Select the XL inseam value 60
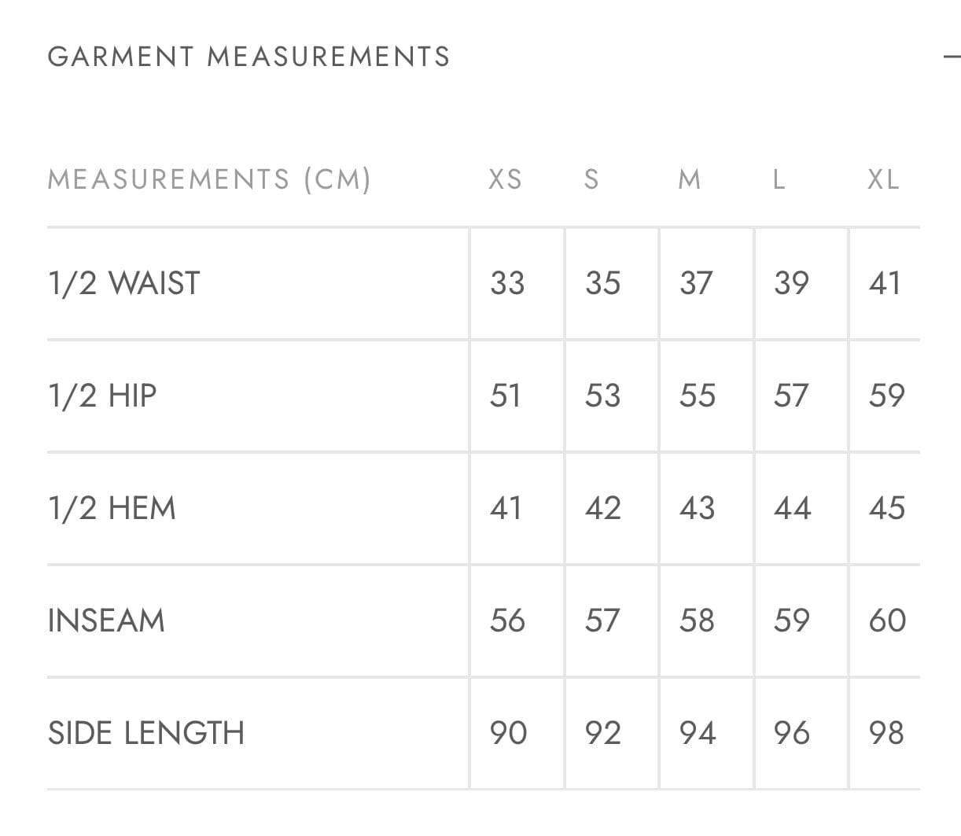Screen dimensions: 961x836 coord(887,621)
